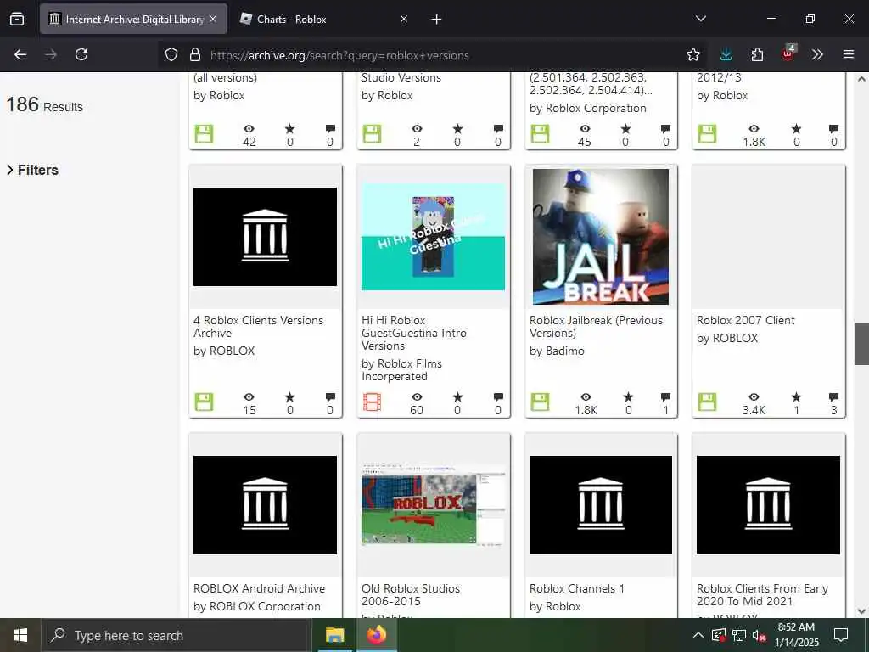Open Roblox Channels 1 thumbnail
This screenshot has width=869, height=652.
(601, 504)
